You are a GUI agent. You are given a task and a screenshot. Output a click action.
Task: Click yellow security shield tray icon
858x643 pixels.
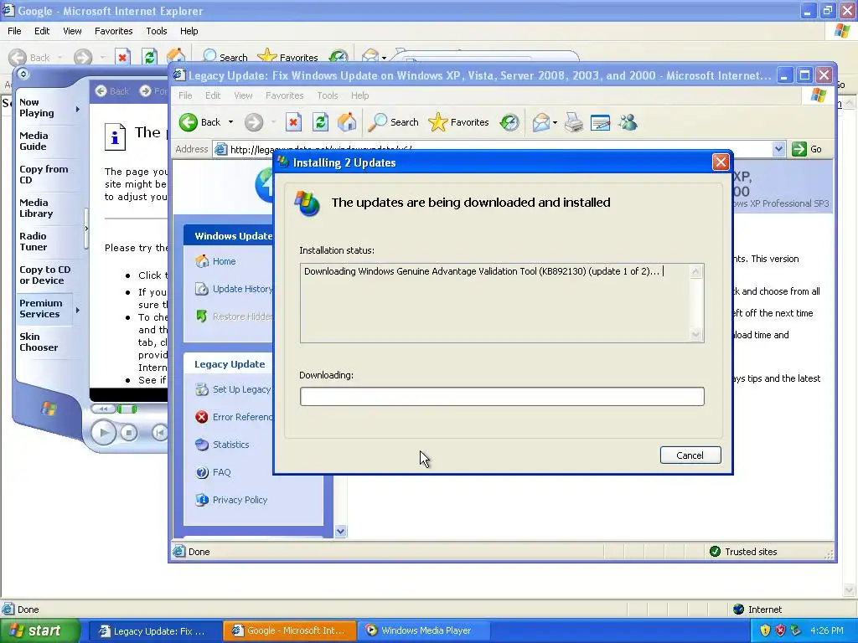765,630
